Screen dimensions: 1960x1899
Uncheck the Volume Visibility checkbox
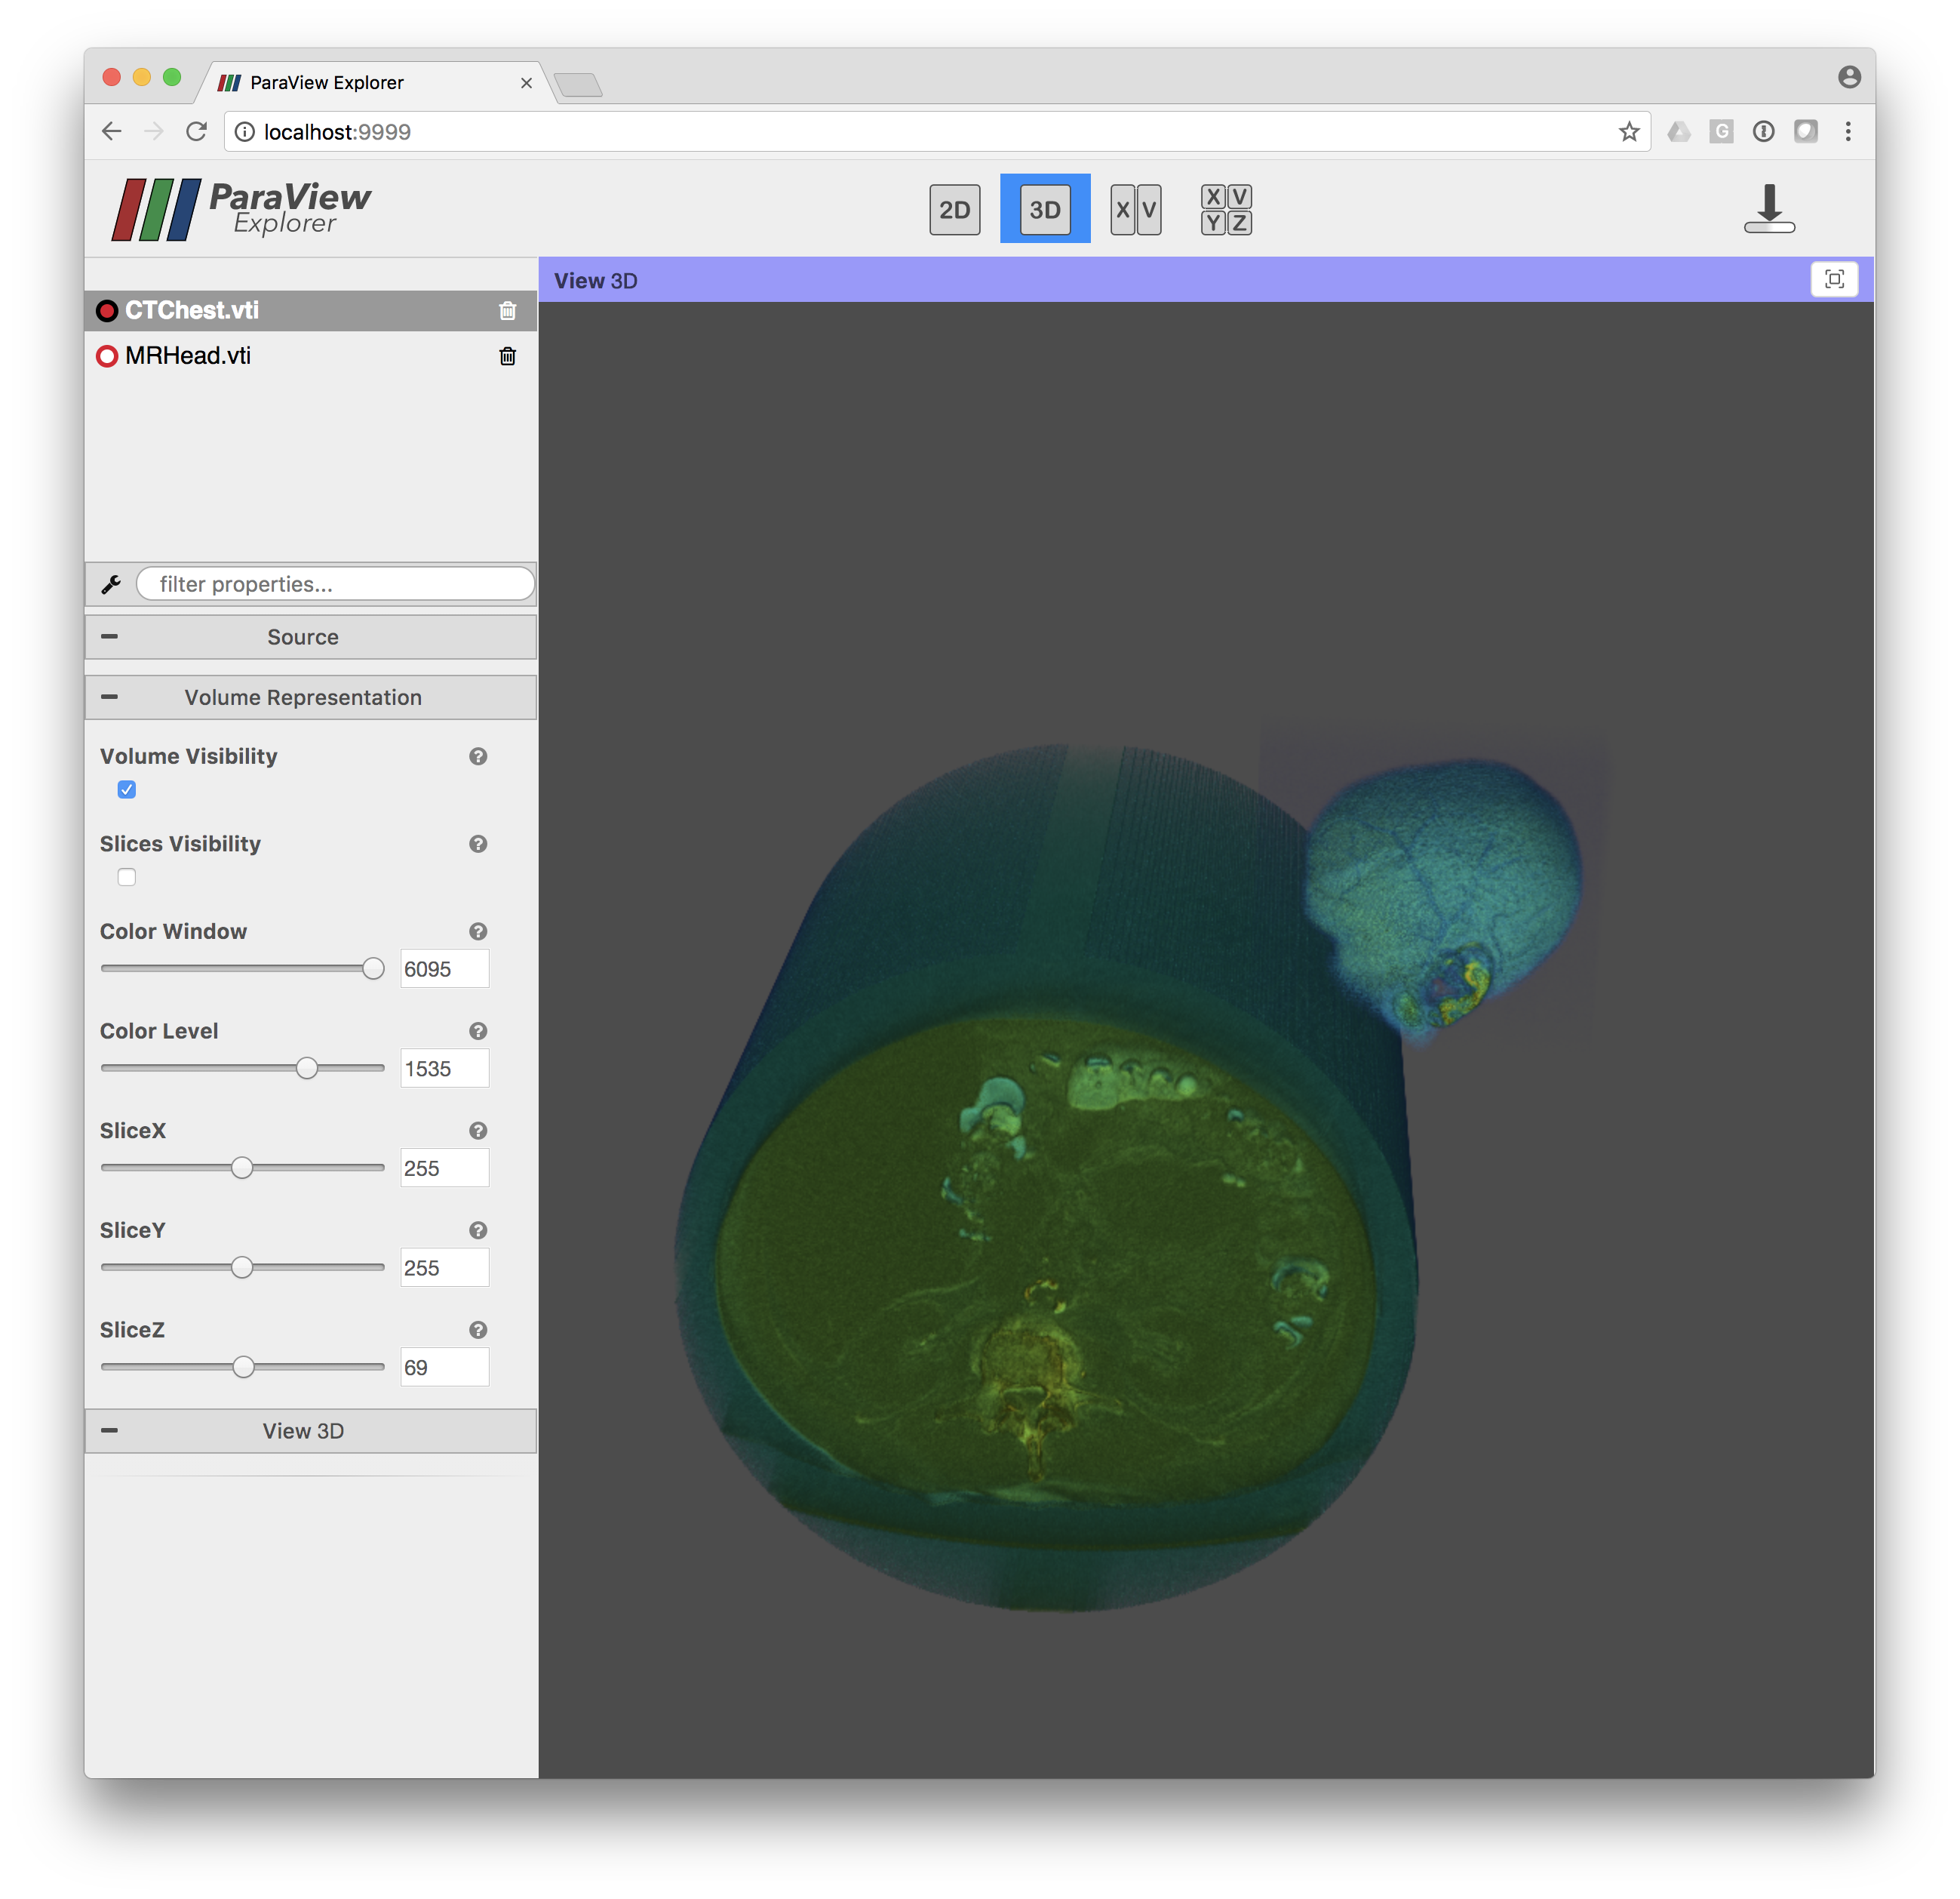click(x=127, y=789)
